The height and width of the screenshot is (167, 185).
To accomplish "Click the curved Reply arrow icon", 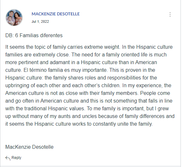I will coord(8,158).
